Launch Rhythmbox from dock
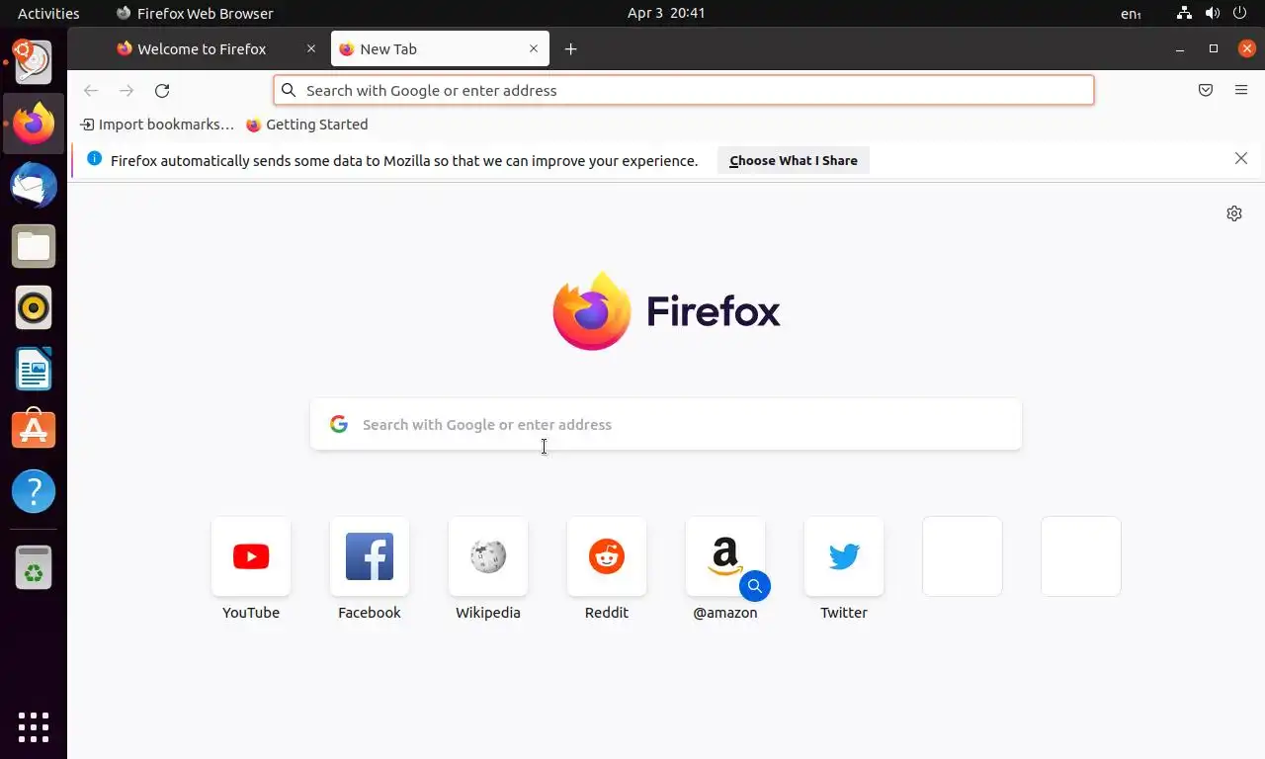 34,308
